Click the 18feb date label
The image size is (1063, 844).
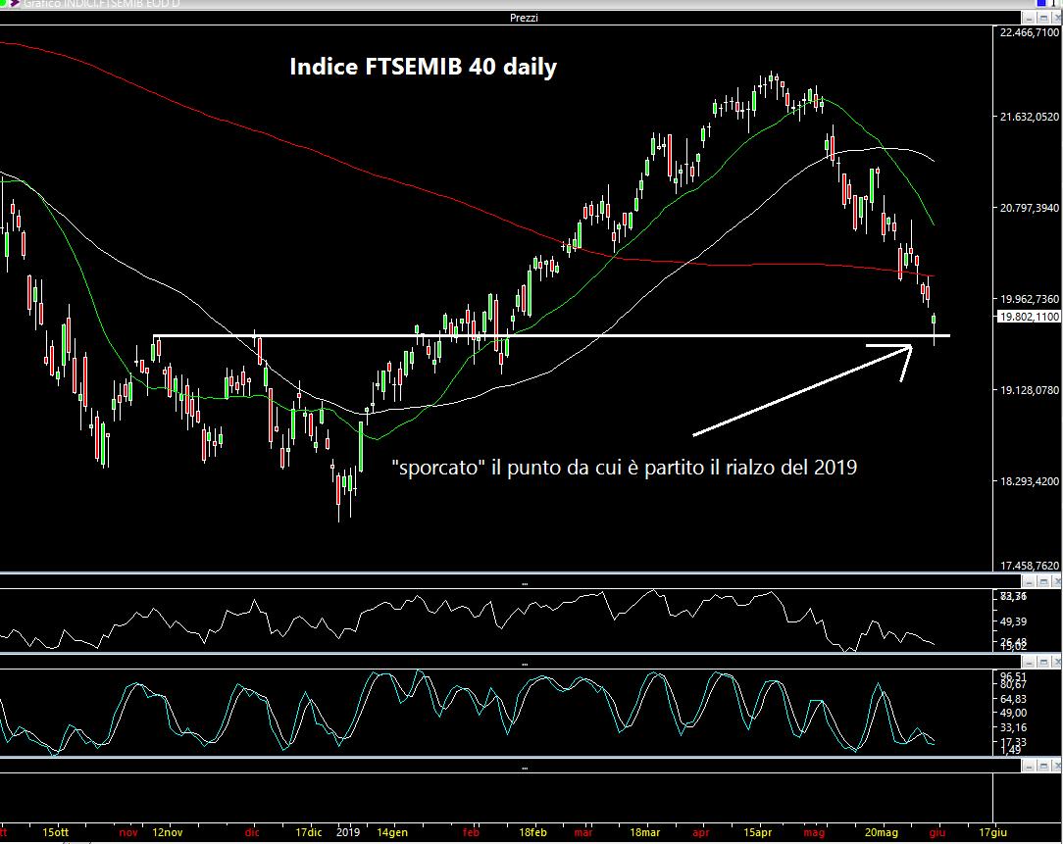tap(532, 832)
